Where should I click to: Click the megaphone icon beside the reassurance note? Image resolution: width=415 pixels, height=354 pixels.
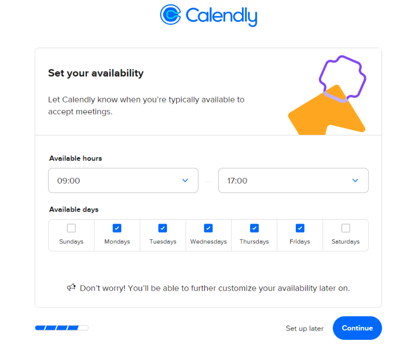[x=72, y=288]
